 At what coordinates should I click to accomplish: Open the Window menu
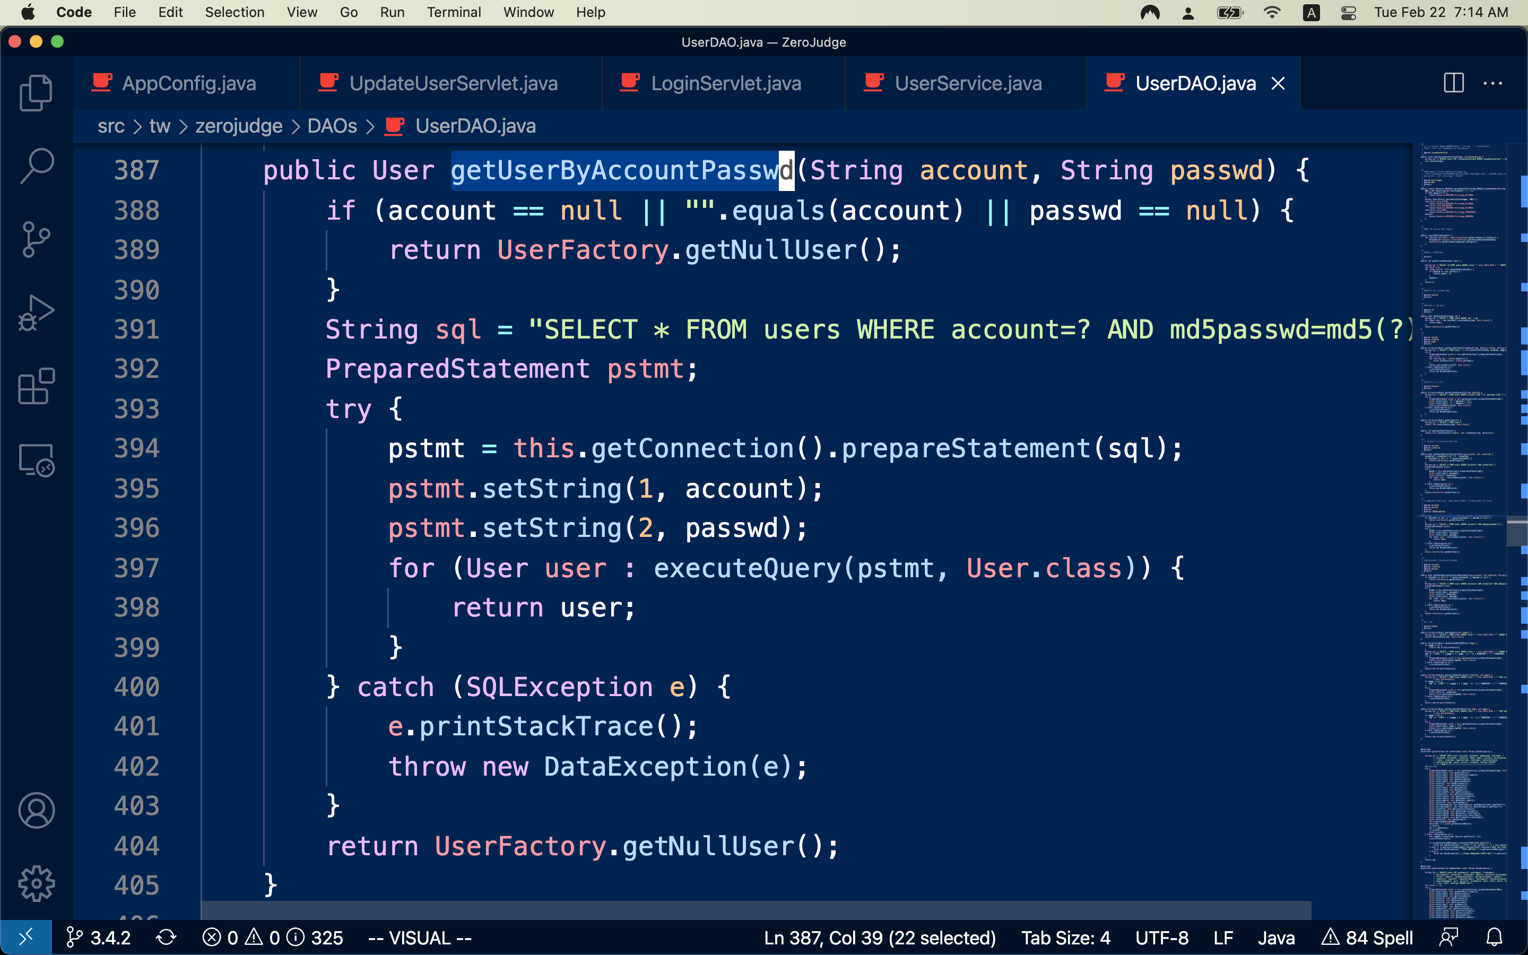(x=528, y=12)
